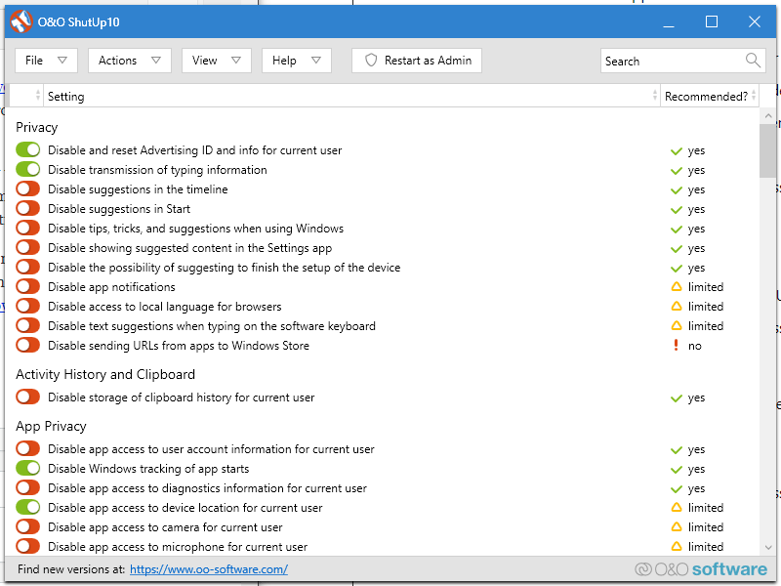
Task: Toggle suggested content in Settings app switch
Action: [28, 247]
